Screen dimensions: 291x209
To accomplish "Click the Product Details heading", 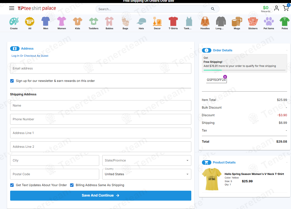I will pos(224,162).
